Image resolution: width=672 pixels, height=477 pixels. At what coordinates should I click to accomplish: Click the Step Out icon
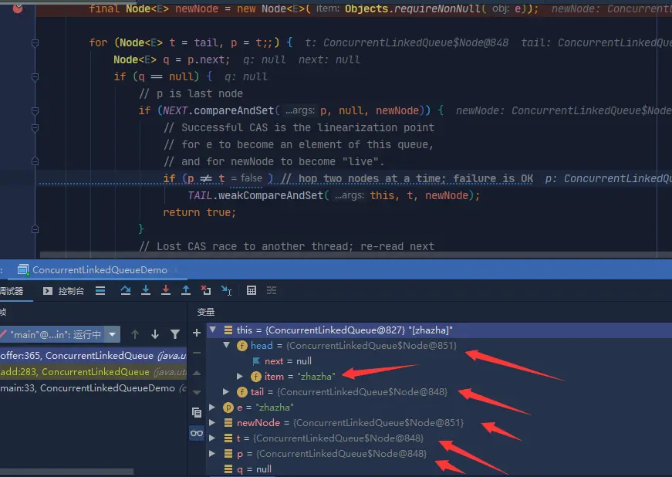[x=186, y=290]
